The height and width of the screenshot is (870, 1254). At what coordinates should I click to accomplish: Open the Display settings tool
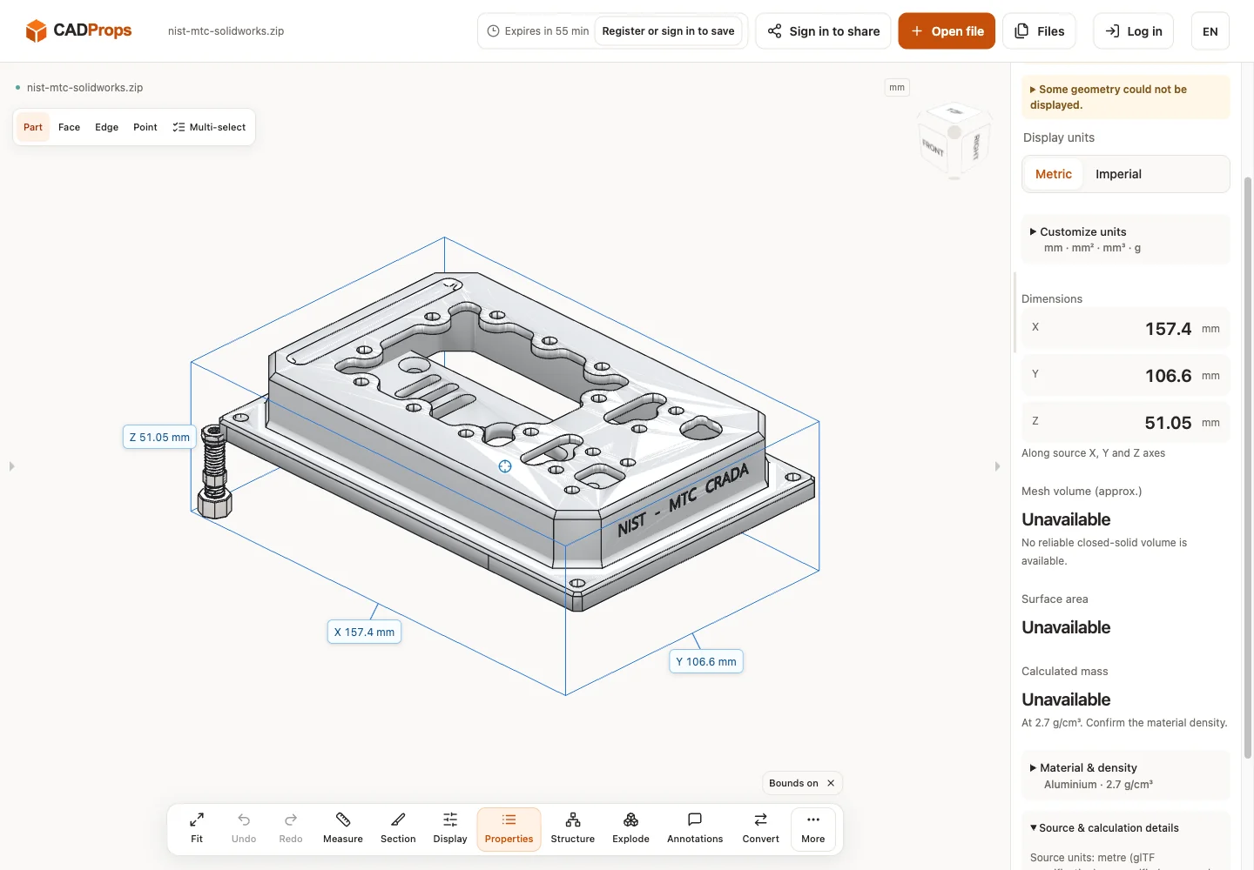[450, 829]
